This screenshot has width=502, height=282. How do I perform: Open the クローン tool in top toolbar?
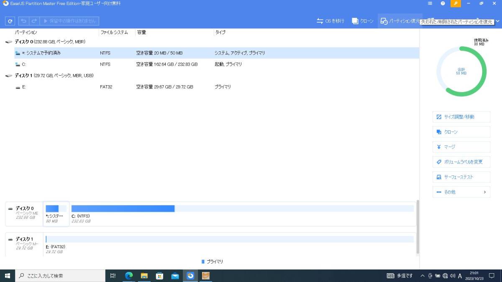(x=363, y=21)
